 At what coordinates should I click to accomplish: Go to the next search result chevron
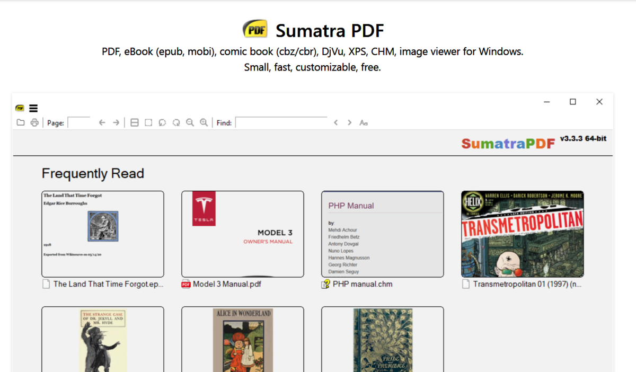tap(349, 122)
